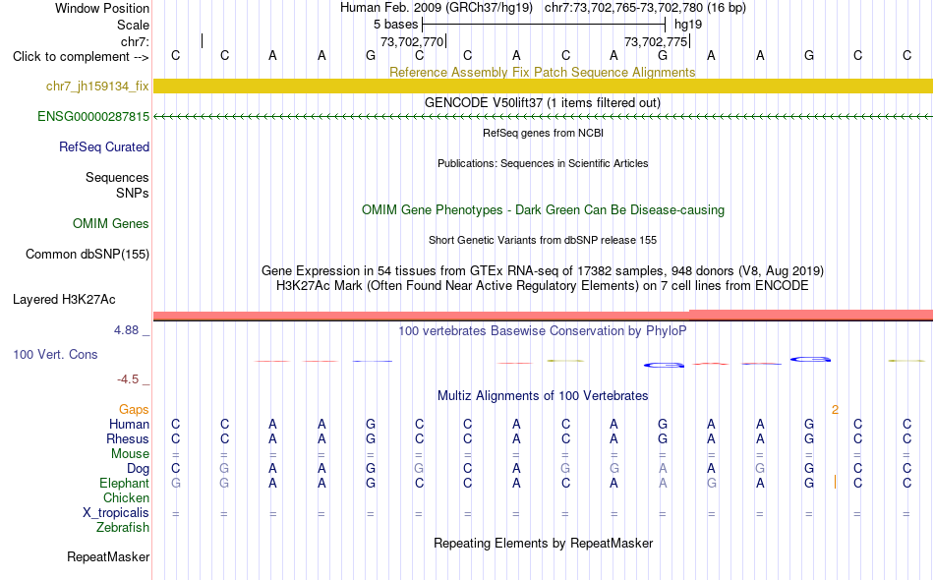Click the GTEx Gene Expression track title
The image size is (934, 580).
(x=543, y=271)
